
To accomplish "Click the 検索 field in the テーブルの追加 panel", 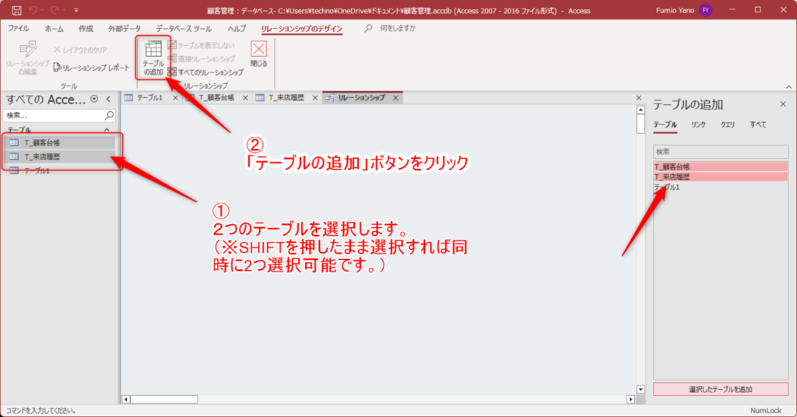I will 720,152.
